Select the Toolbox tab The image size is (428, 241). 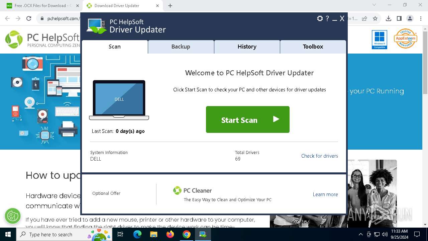click(313, 47)
